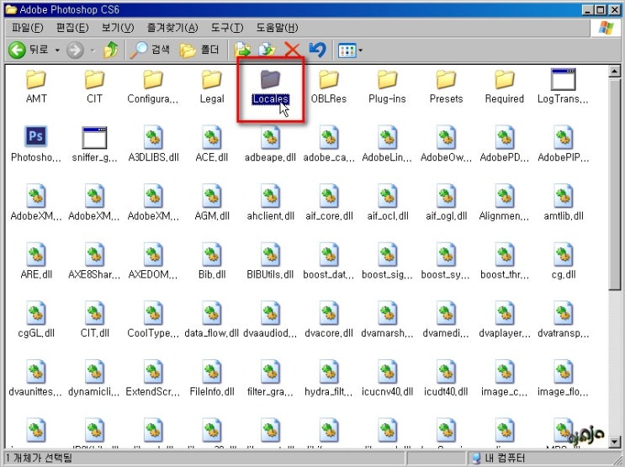Click the vertical scrollbar thumb

click(x=615, y=183)
